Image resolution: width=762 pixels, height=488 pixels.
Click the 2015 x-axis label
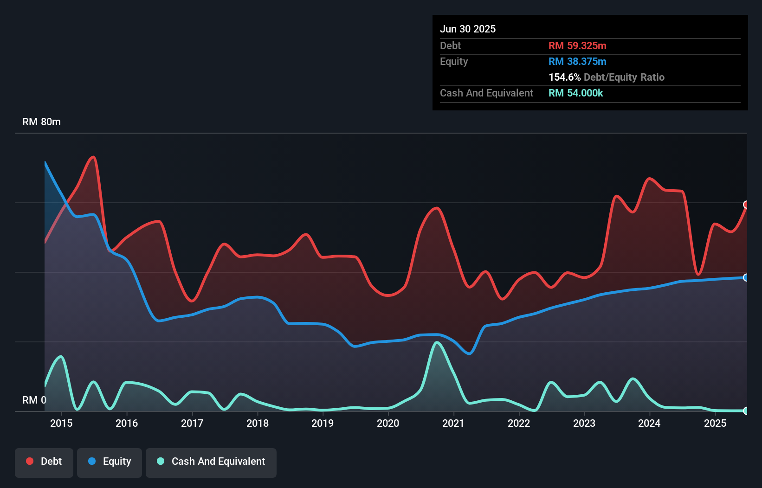coord(61,423)
